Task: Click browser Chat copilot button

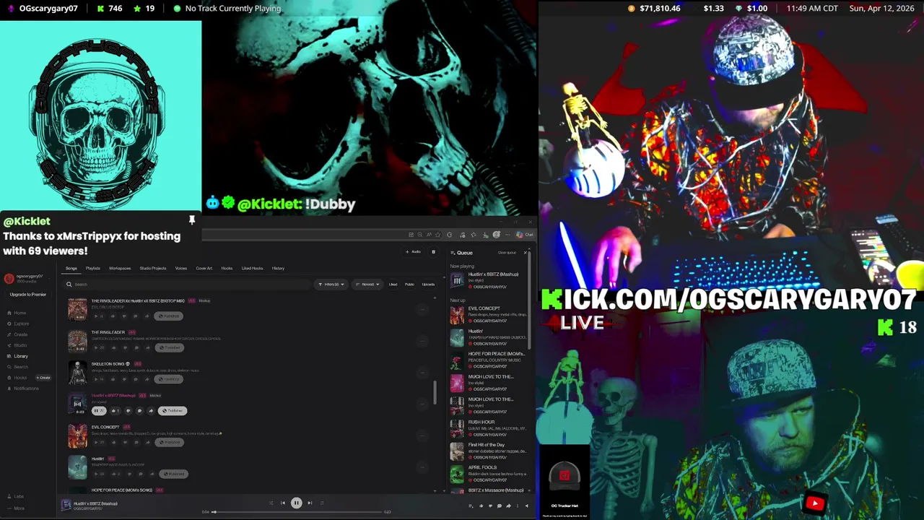Action: coord(525,235)
